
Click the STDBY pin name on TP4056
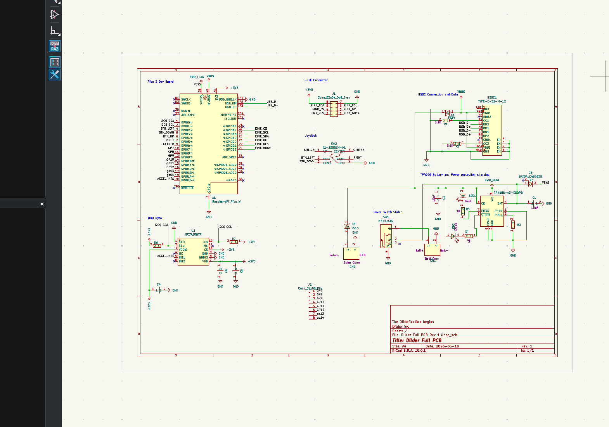pyautogui.click(x=486, y=215)
